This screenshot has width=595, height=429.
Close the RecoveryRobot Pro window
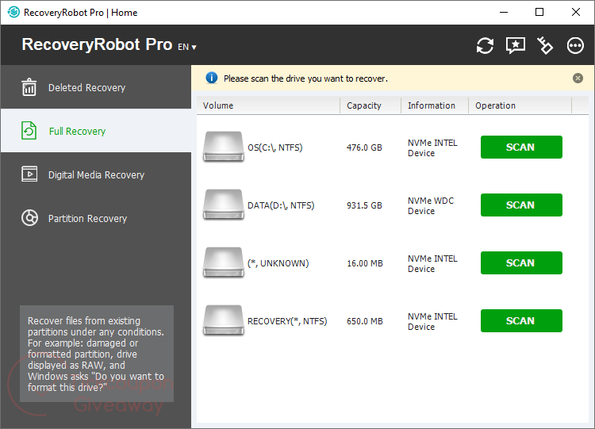click(x=576, y=12)
